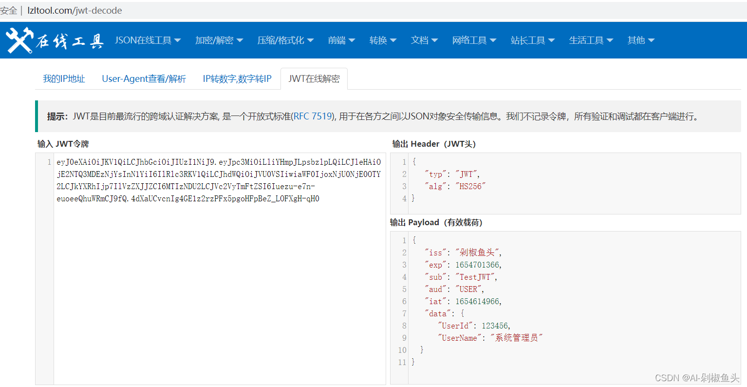
Task: Click the 输出 Header (JWT头) label
Action: [434, 144]
